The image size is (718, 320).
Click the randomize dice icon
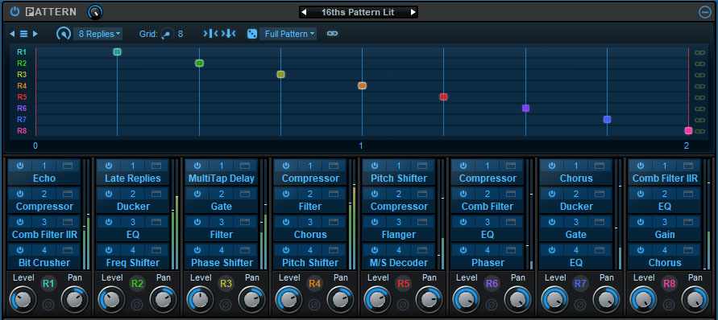pos(252,34)
